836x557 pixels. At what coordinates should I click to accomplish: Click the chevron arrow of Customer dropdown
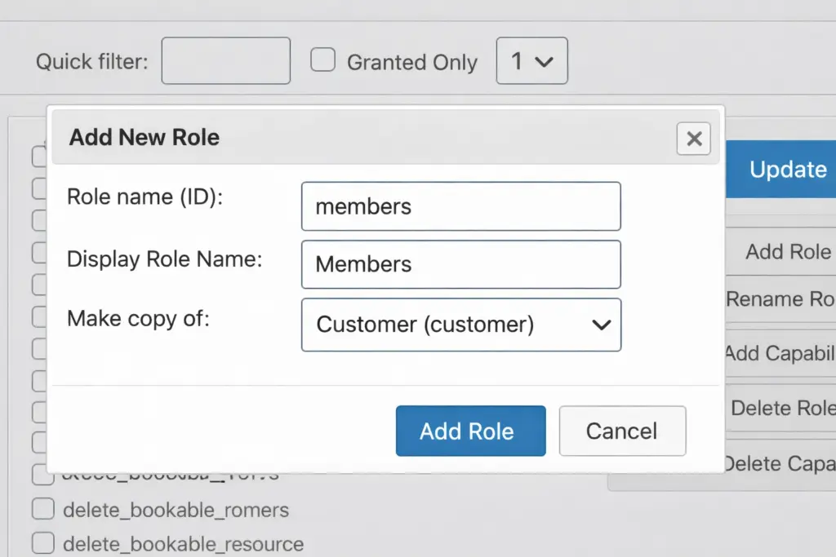point(601,325)
